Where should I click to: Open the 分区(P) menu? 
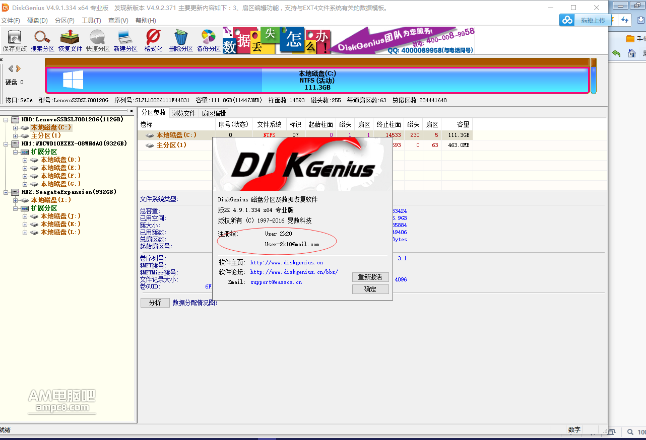(x=64, y=21)
